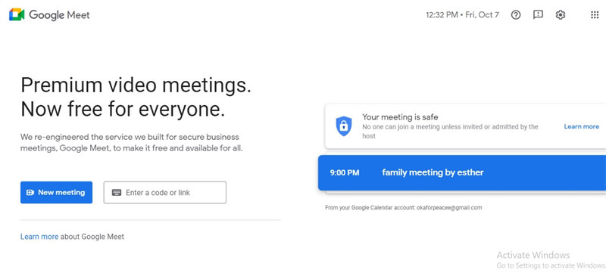Image resolution: width=606 pixels, height=279 pixels.
Task: Click the Activate Windows watermark text
Action: tap(533, 255)
